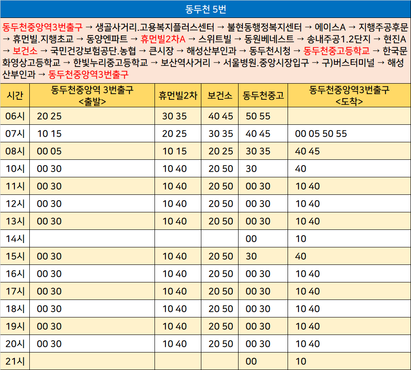
Task: Click red stop name '보건소' in route
Action: click(25, 51)
